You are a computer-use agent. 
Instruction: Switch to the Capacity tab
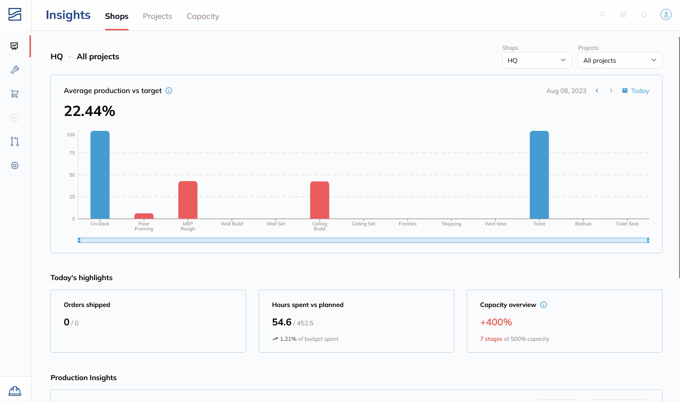coord(203,16)
